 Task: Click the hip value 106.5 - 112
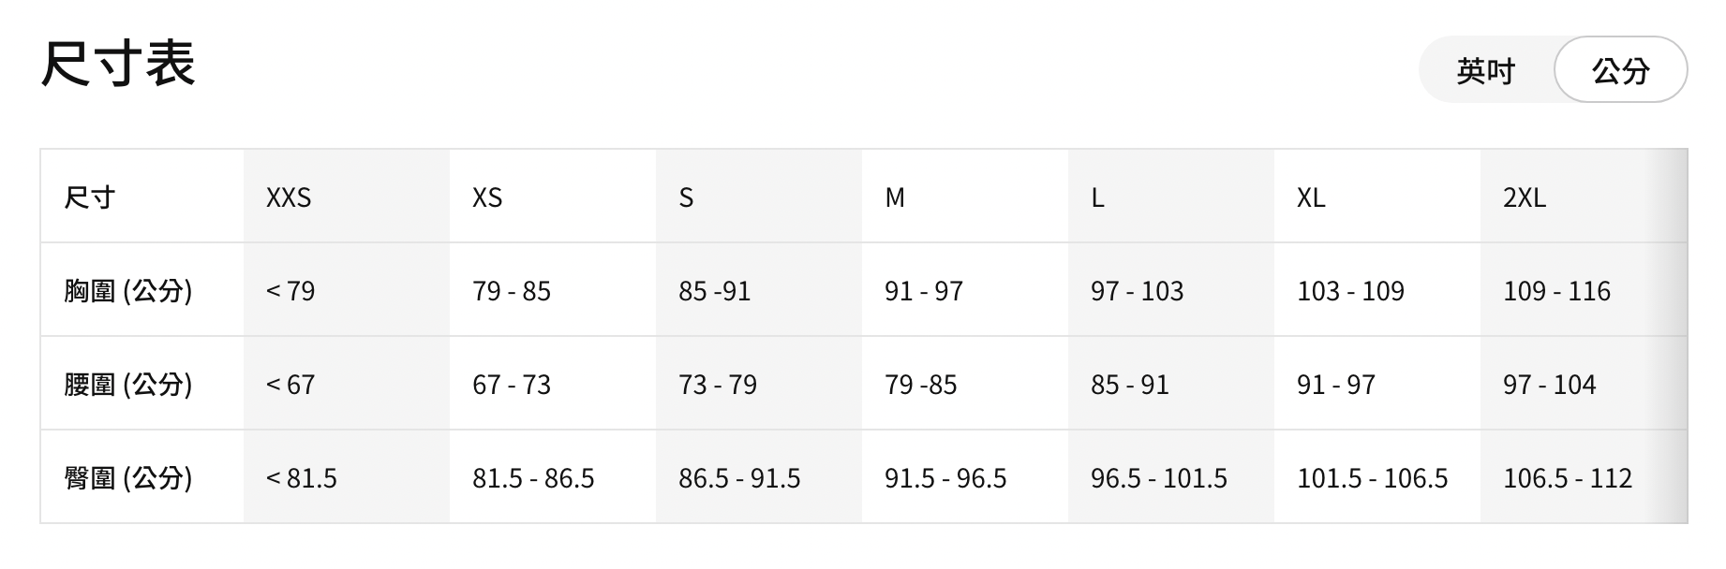(x=1568, y=478)
